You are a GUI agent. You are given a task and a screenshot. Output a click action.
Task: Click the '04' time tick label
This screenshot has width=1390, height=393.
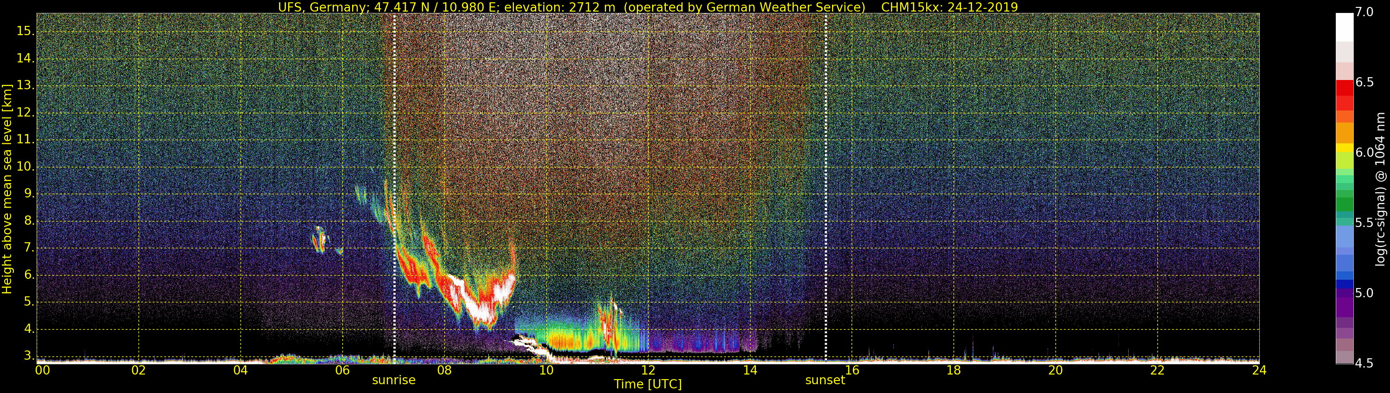coord(240,370)
